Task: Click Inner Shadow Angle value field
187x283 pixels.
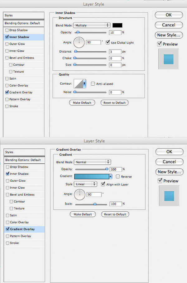Action: pyautogui.click(x=93, y=42)
